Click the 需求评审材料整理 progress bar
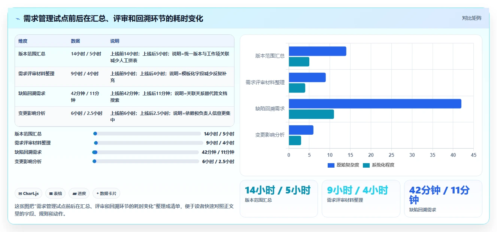The image size is (497, 232). point(148,143)
